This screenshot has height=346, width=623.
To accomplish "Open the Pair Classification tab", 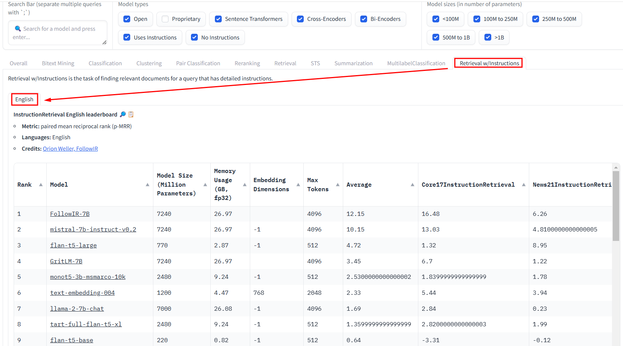I will [x=198, y=63].
